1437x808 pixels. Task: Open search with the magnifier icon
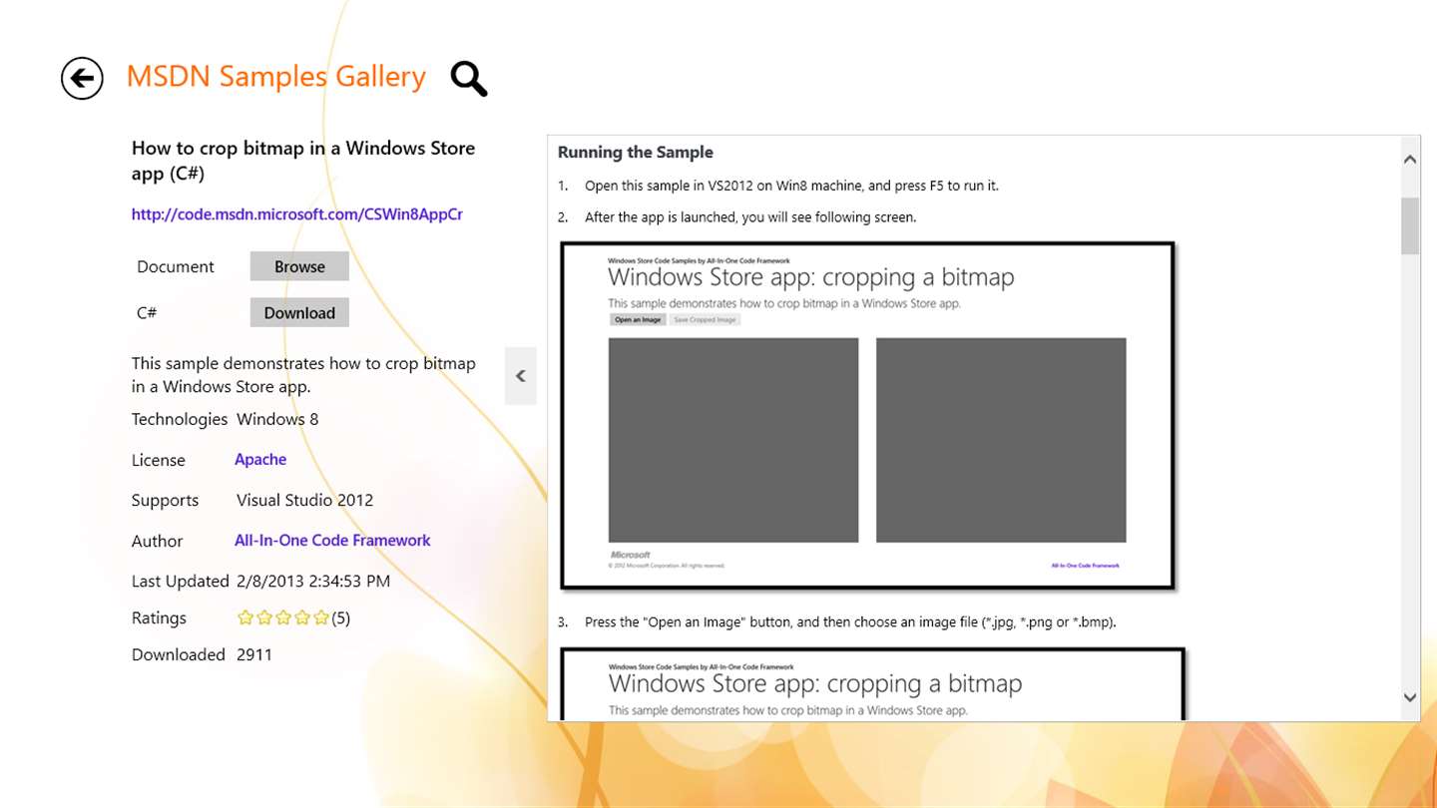(x=469, y=78)
